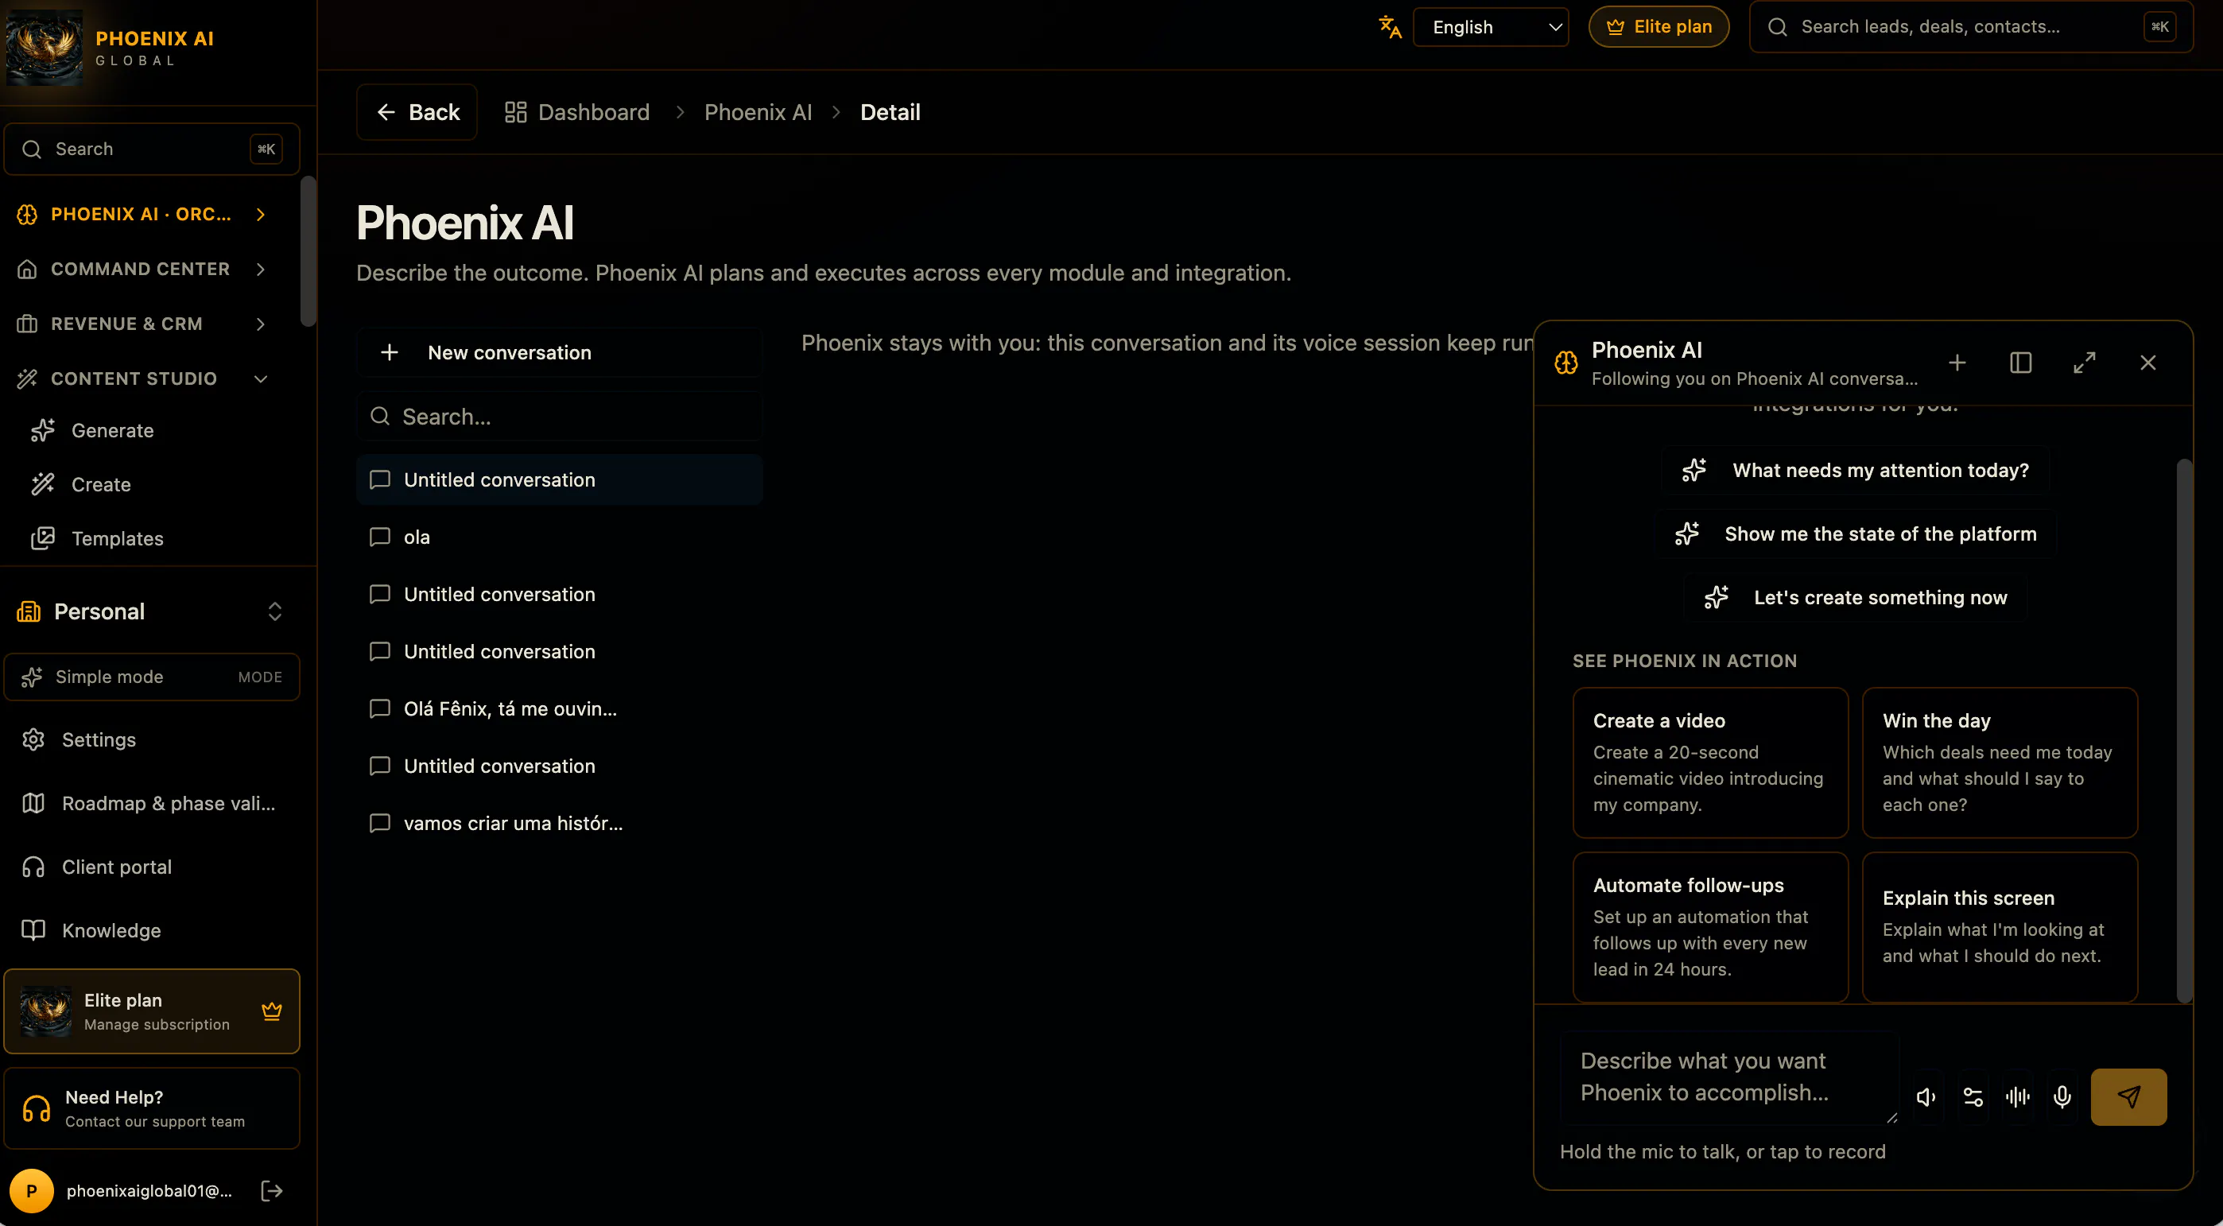Image resolution: width=2223 pixels, height=1226 pixels.
Task: Go to Dashboard breadcrumb
Action: pos(577,112)
